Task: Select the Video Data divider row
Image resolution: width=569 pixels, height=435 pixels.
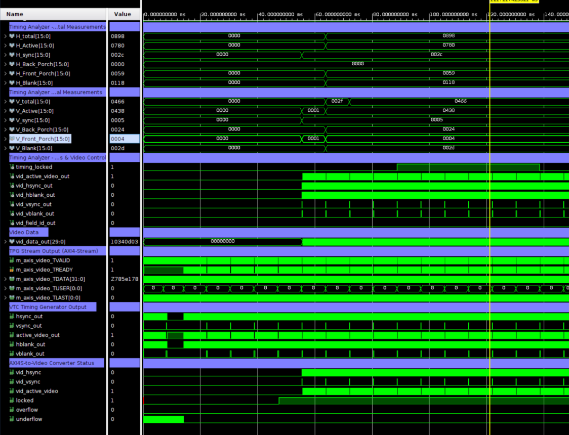Action: pos(29,232)
